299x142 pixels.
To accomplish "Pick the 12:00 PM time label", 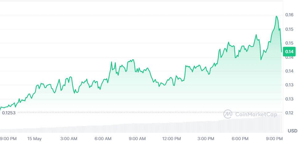I will coord(171,139).
